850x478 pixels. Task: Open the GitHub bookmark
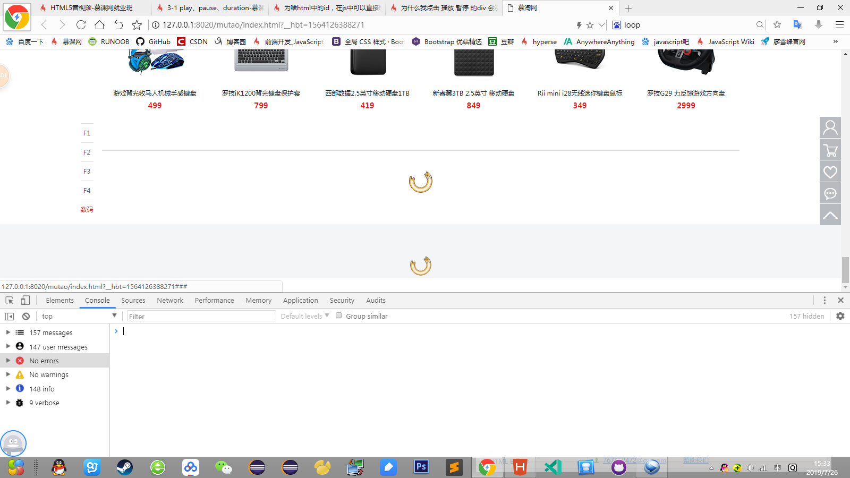click(154, 41)
